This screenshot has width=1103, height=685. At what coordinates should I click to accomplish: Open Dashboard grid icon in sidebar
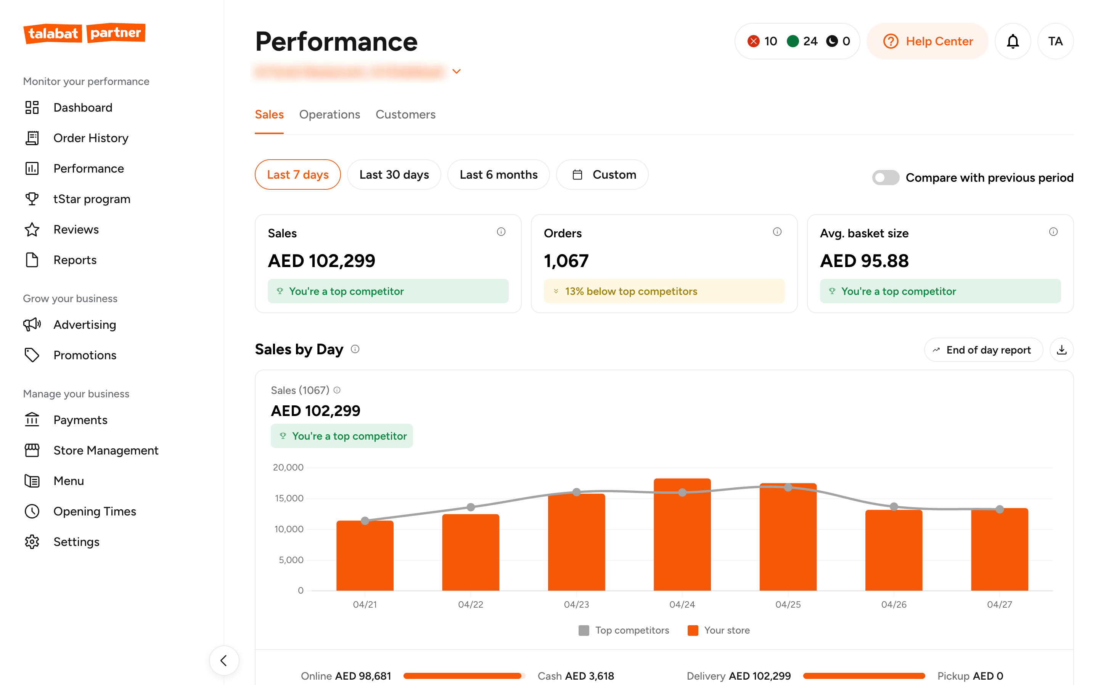pos(32,107)
